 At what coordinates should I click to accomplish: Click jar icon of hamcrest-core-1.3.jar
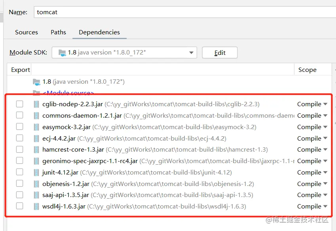36,150
